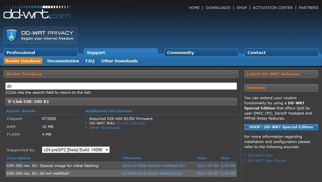Open the D-Link DIR-600 wiki link
Screen dimensions: 322x182
coord(131,123)
